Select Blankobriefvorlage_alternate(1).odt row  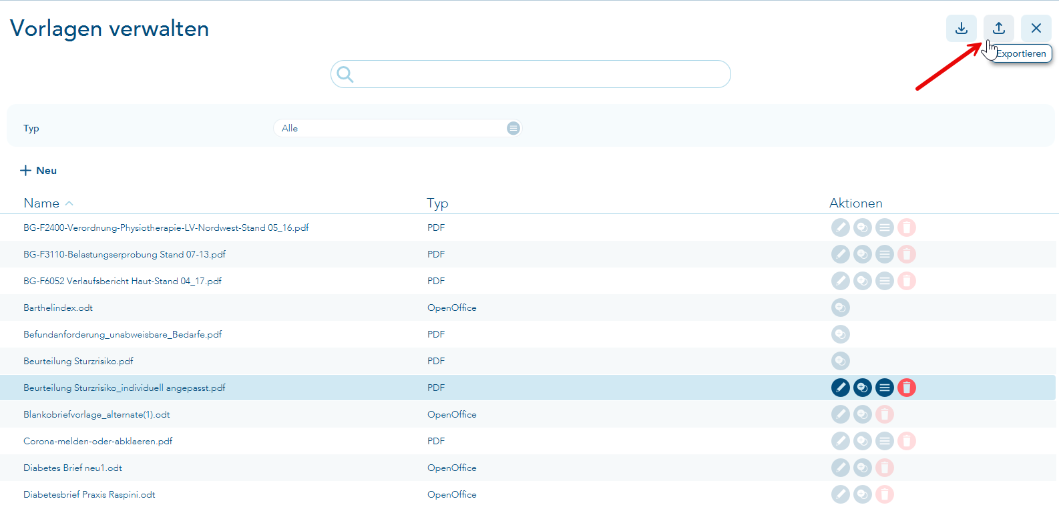(527, 414)
